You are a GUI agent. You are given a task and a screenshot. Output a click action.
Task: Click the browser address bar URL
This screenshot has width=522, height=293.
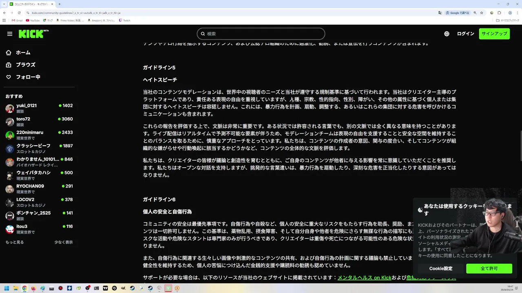(76, 13)
